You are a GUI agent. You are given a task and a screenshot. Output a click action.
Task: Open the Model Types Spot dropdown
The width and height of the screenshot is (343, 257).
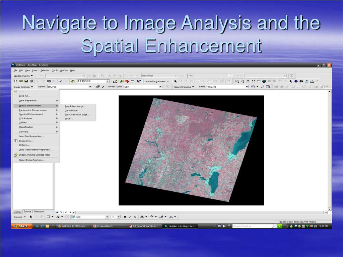pos(160,87)
